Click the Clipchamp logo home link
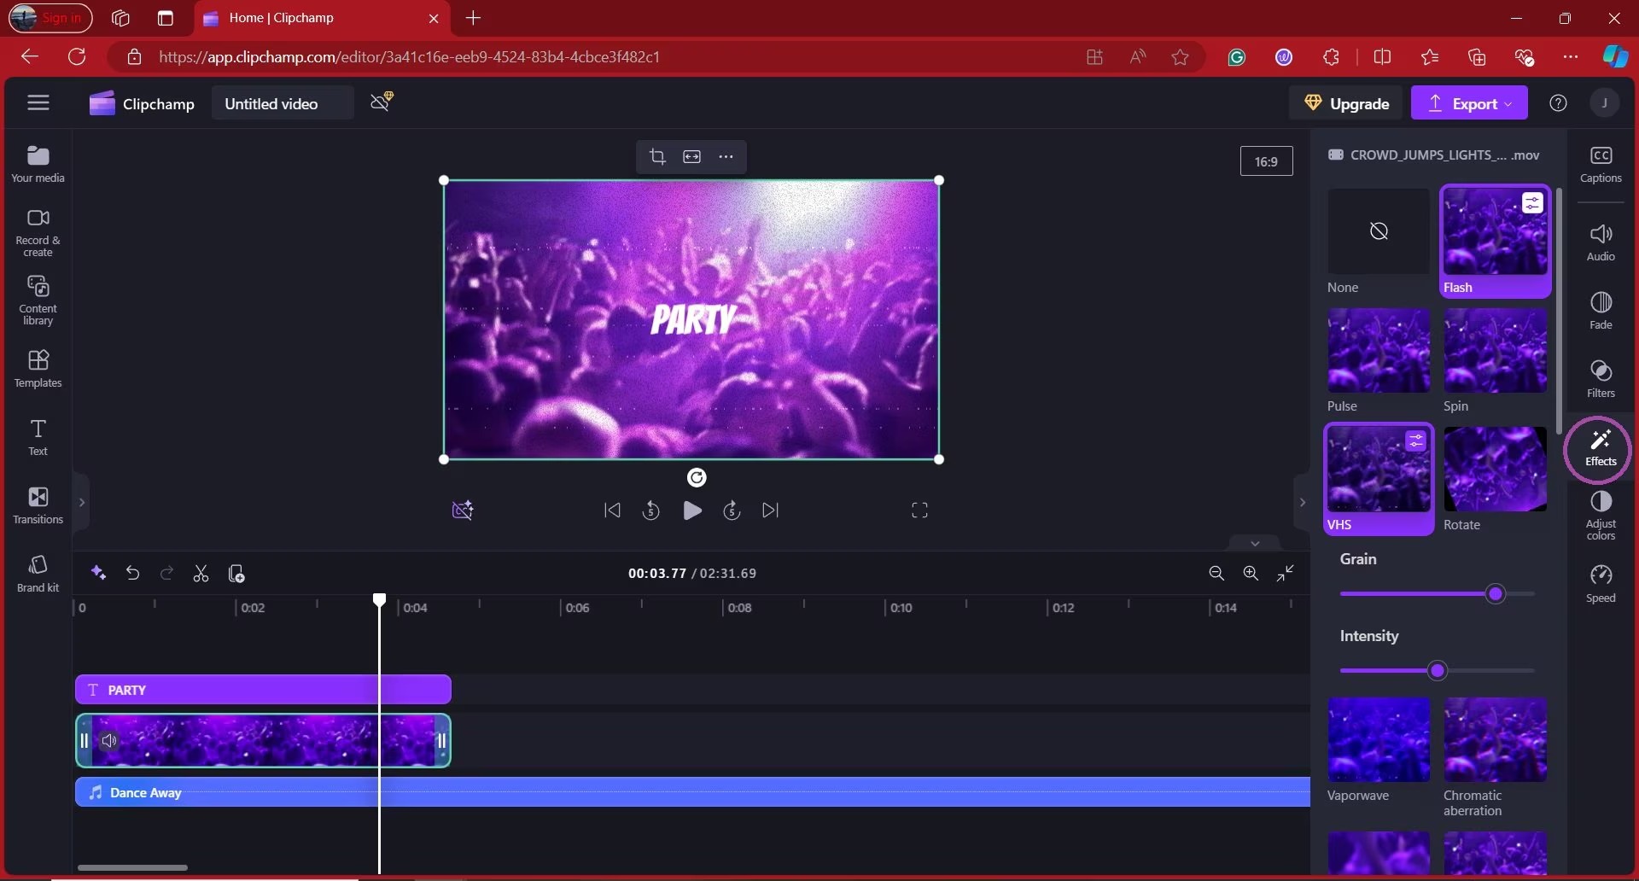 pos(142,103)
